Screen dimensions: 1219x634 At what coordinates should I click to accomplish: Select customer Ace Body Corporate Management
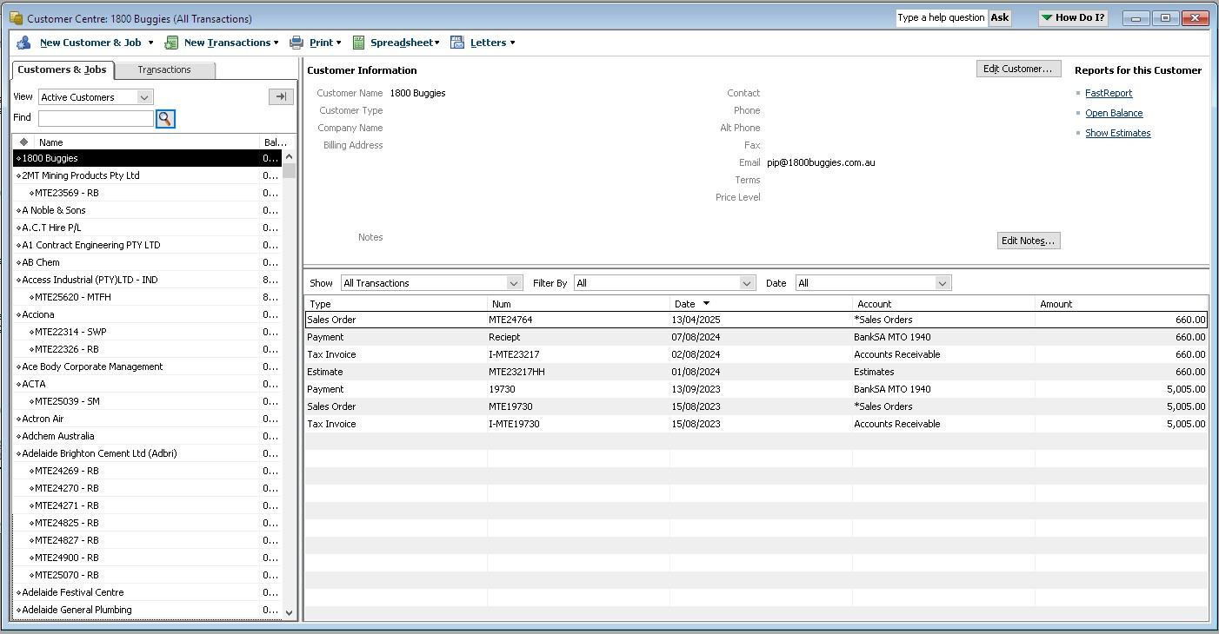point(147,367)
